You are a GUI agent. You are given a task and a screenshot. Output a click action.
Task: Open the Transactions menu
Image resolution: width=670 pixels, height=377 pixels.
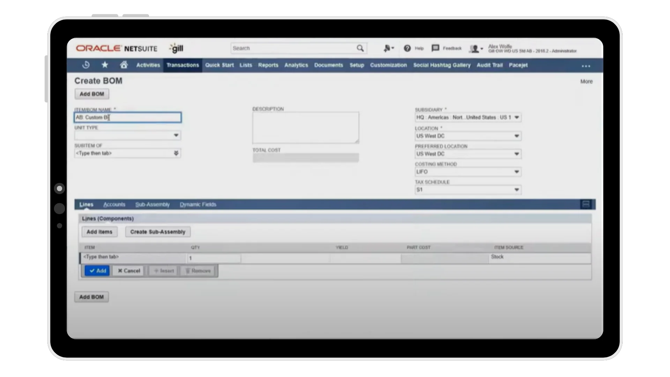click(183, 65)
